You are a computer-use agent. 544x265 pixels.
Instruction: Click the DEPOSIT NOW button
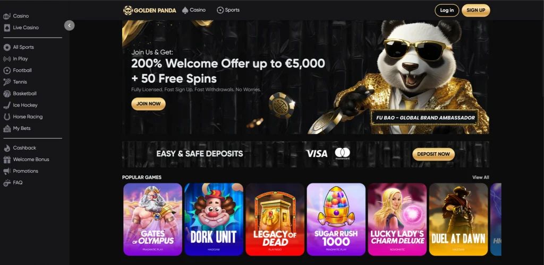433,154
